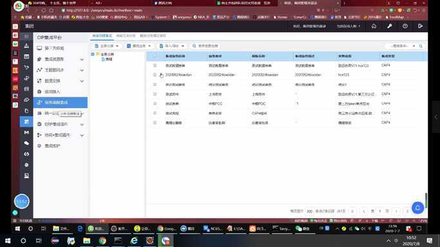This screenshot has height=247, width=440.
Task: Click the document page icon in the dark sidebar
Action: [x=26, y=111]
